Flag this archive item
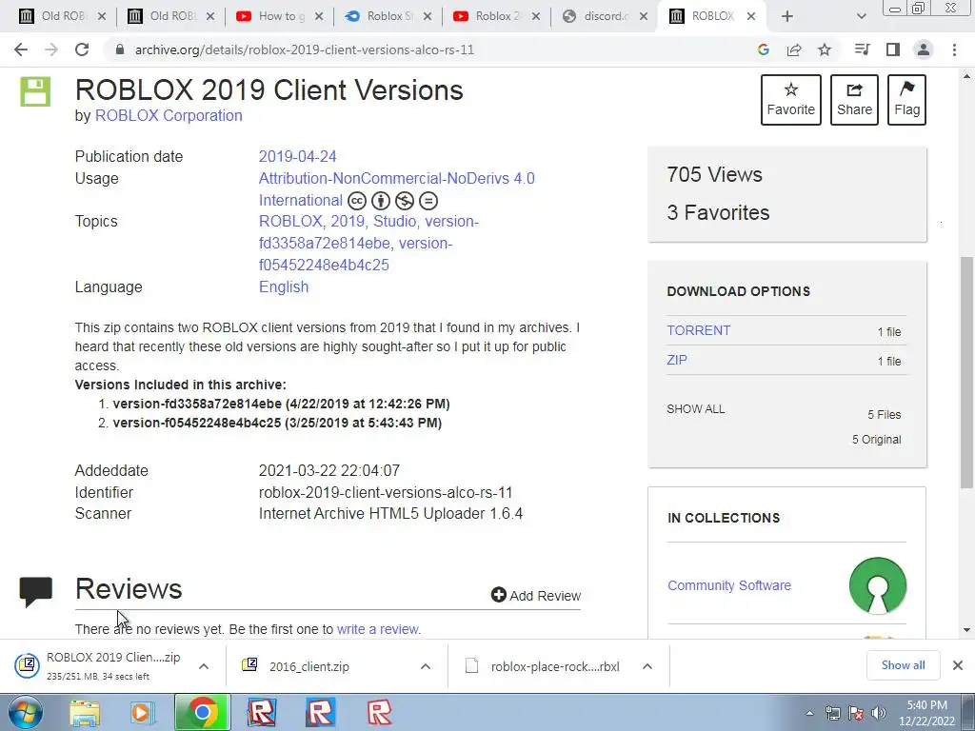Image resolution: width=975 pixels, height=731 pixels. coord(906,99)
